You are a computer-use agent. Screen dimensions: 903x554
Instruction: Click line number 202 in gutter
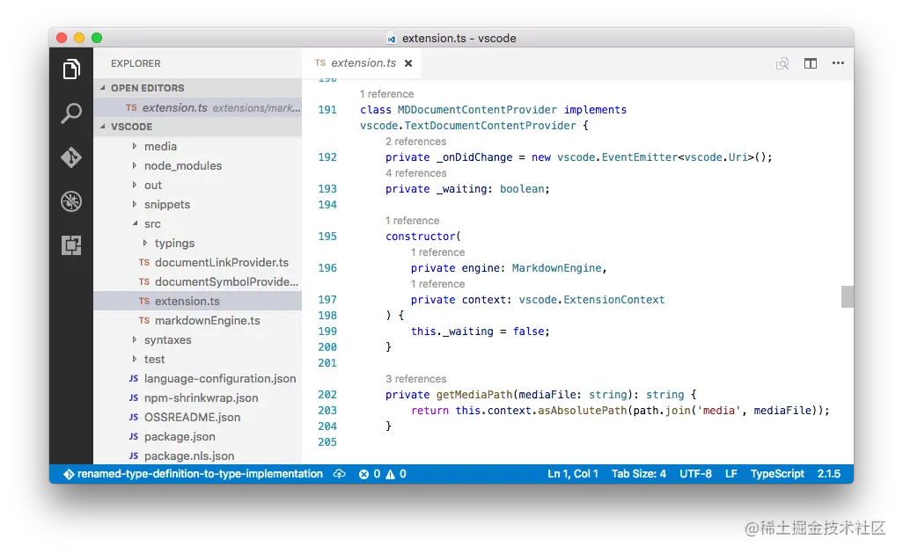tap(327, 395)
